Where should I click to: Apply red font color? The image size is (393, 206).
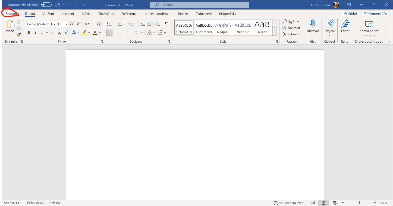click(95, 33)
